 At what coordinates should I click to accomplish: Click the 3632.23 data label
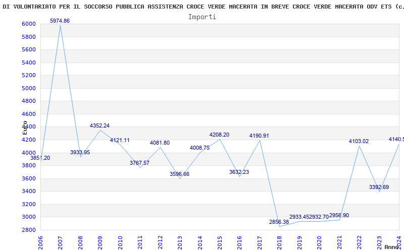point(239,172)
